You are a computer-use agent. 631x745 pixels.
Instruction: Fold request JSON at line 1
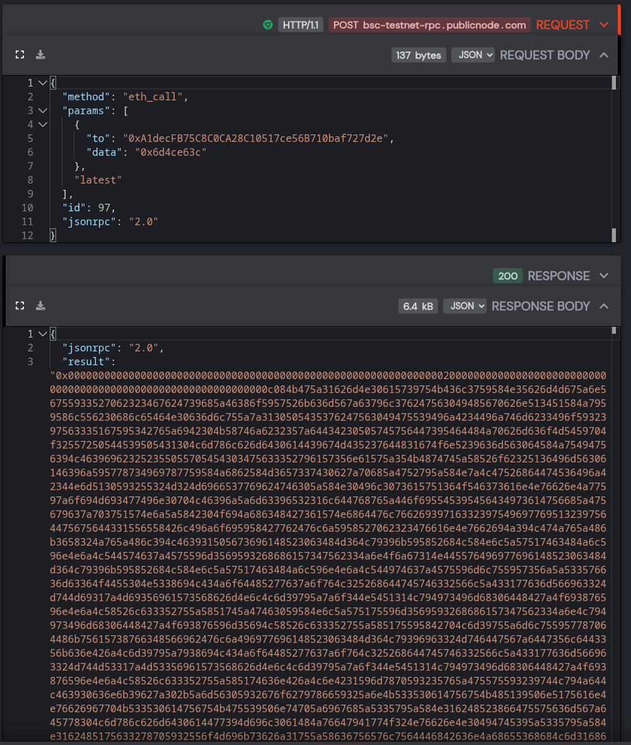pos(43,83)
